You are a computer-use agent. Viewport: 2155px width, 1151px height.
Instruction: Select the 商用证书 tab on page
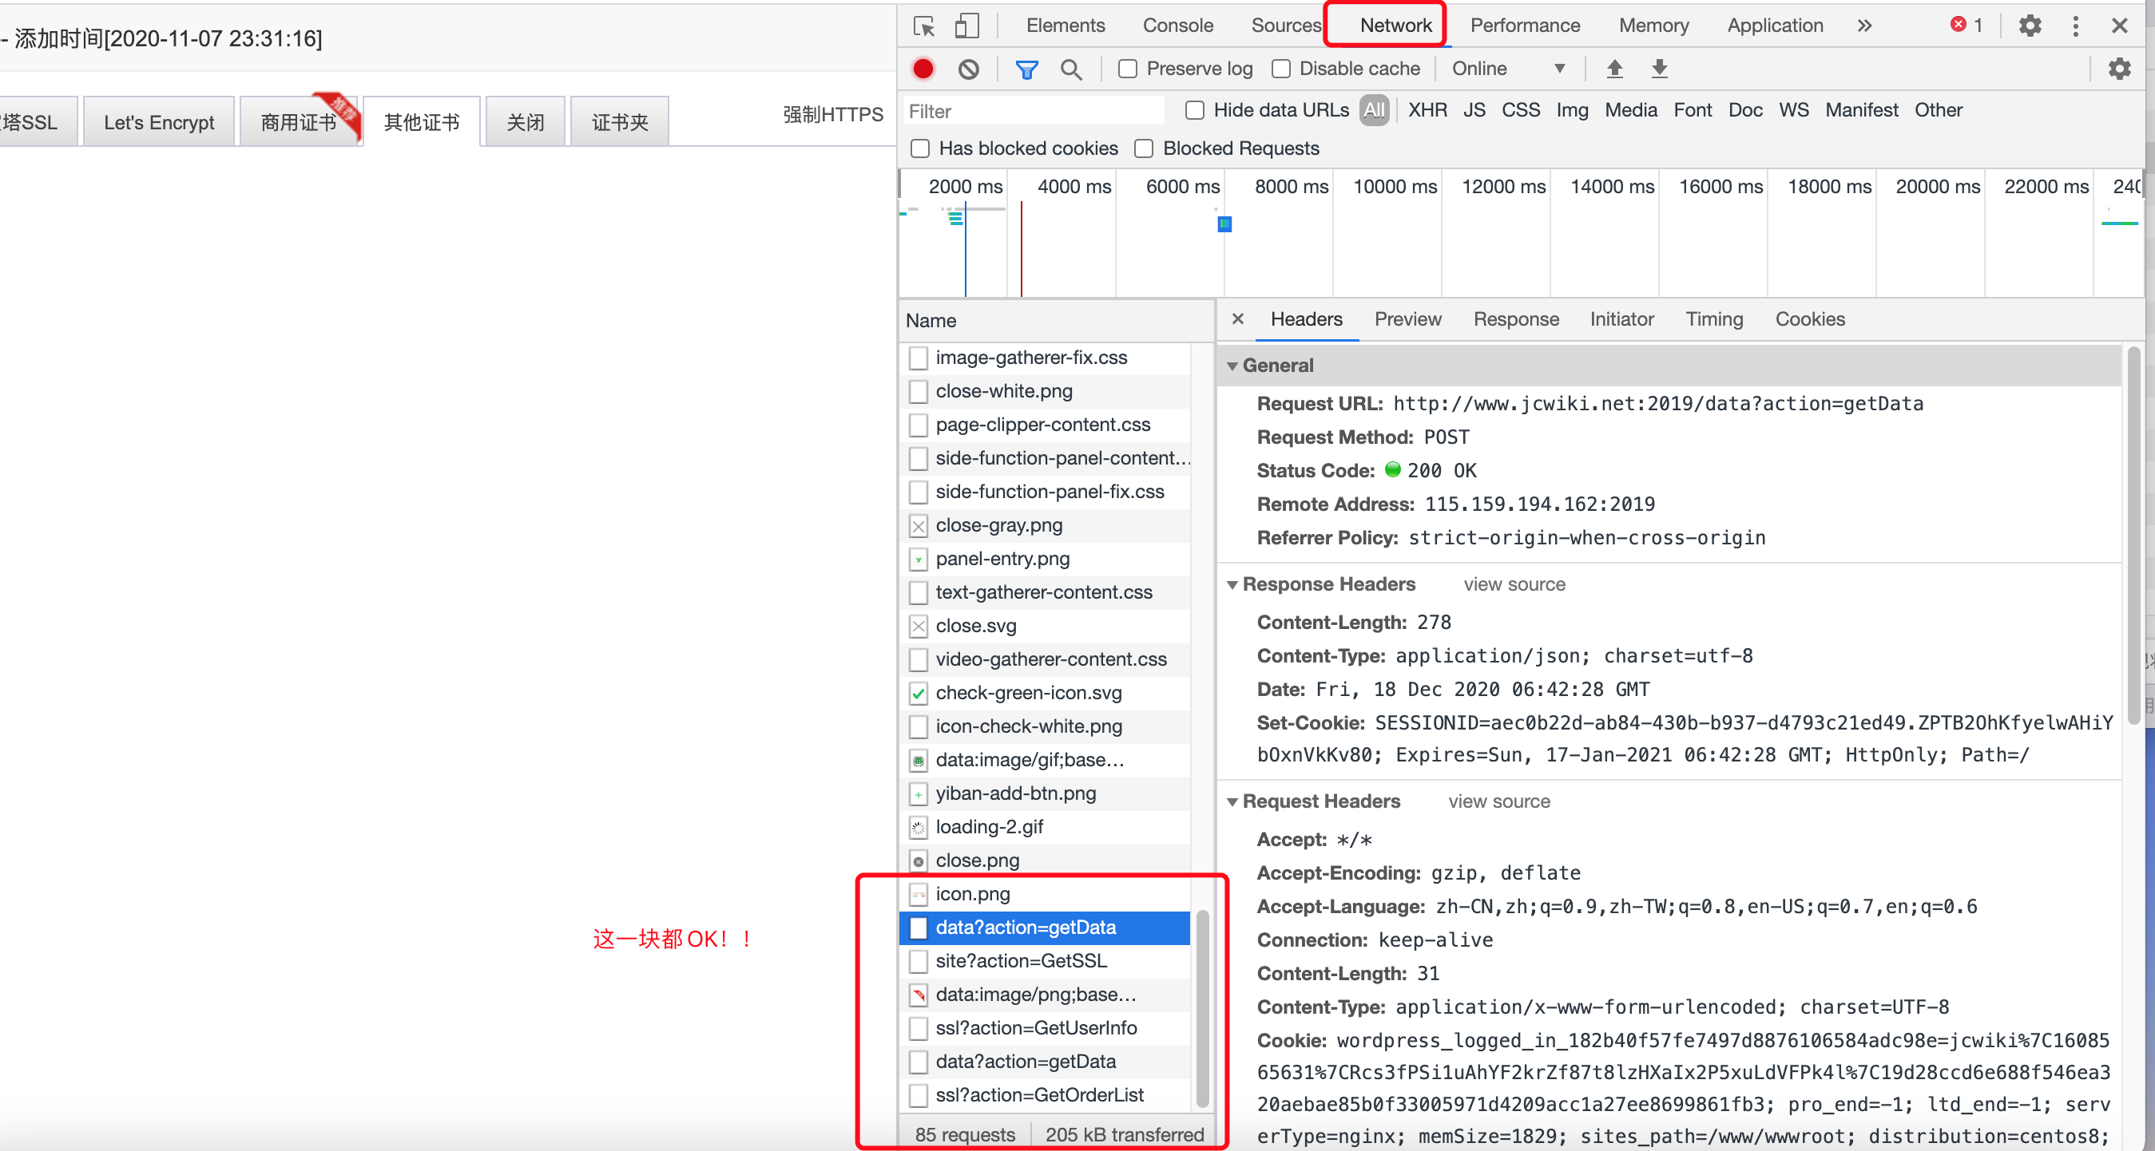299,122
